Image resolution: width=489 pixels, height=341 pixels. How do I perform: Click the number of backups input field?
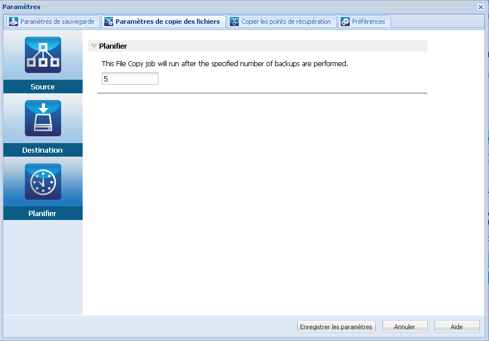click(x=130, y=79)
